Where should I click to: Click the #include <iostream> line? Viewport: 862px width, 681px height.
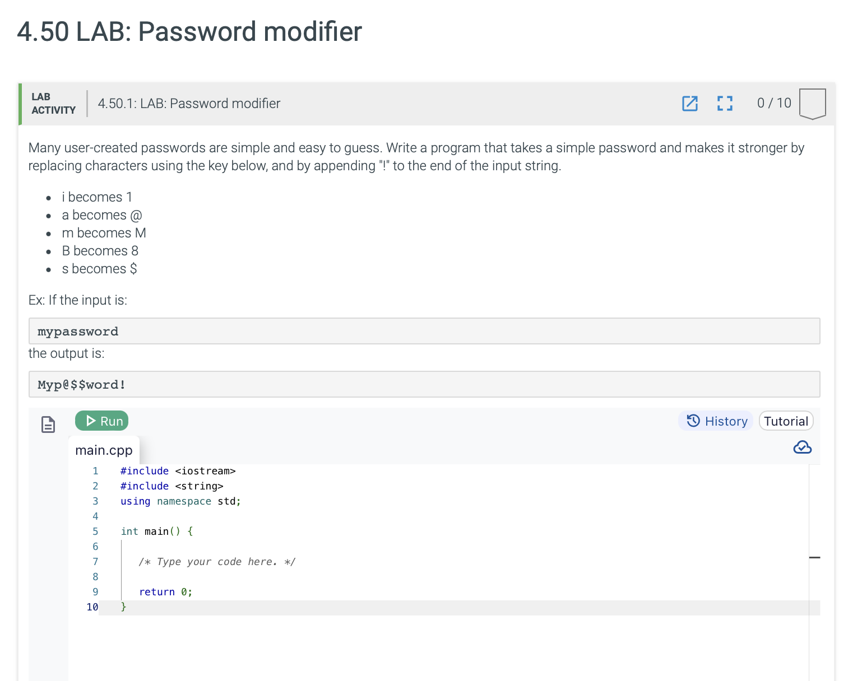[x=178, y=471]
